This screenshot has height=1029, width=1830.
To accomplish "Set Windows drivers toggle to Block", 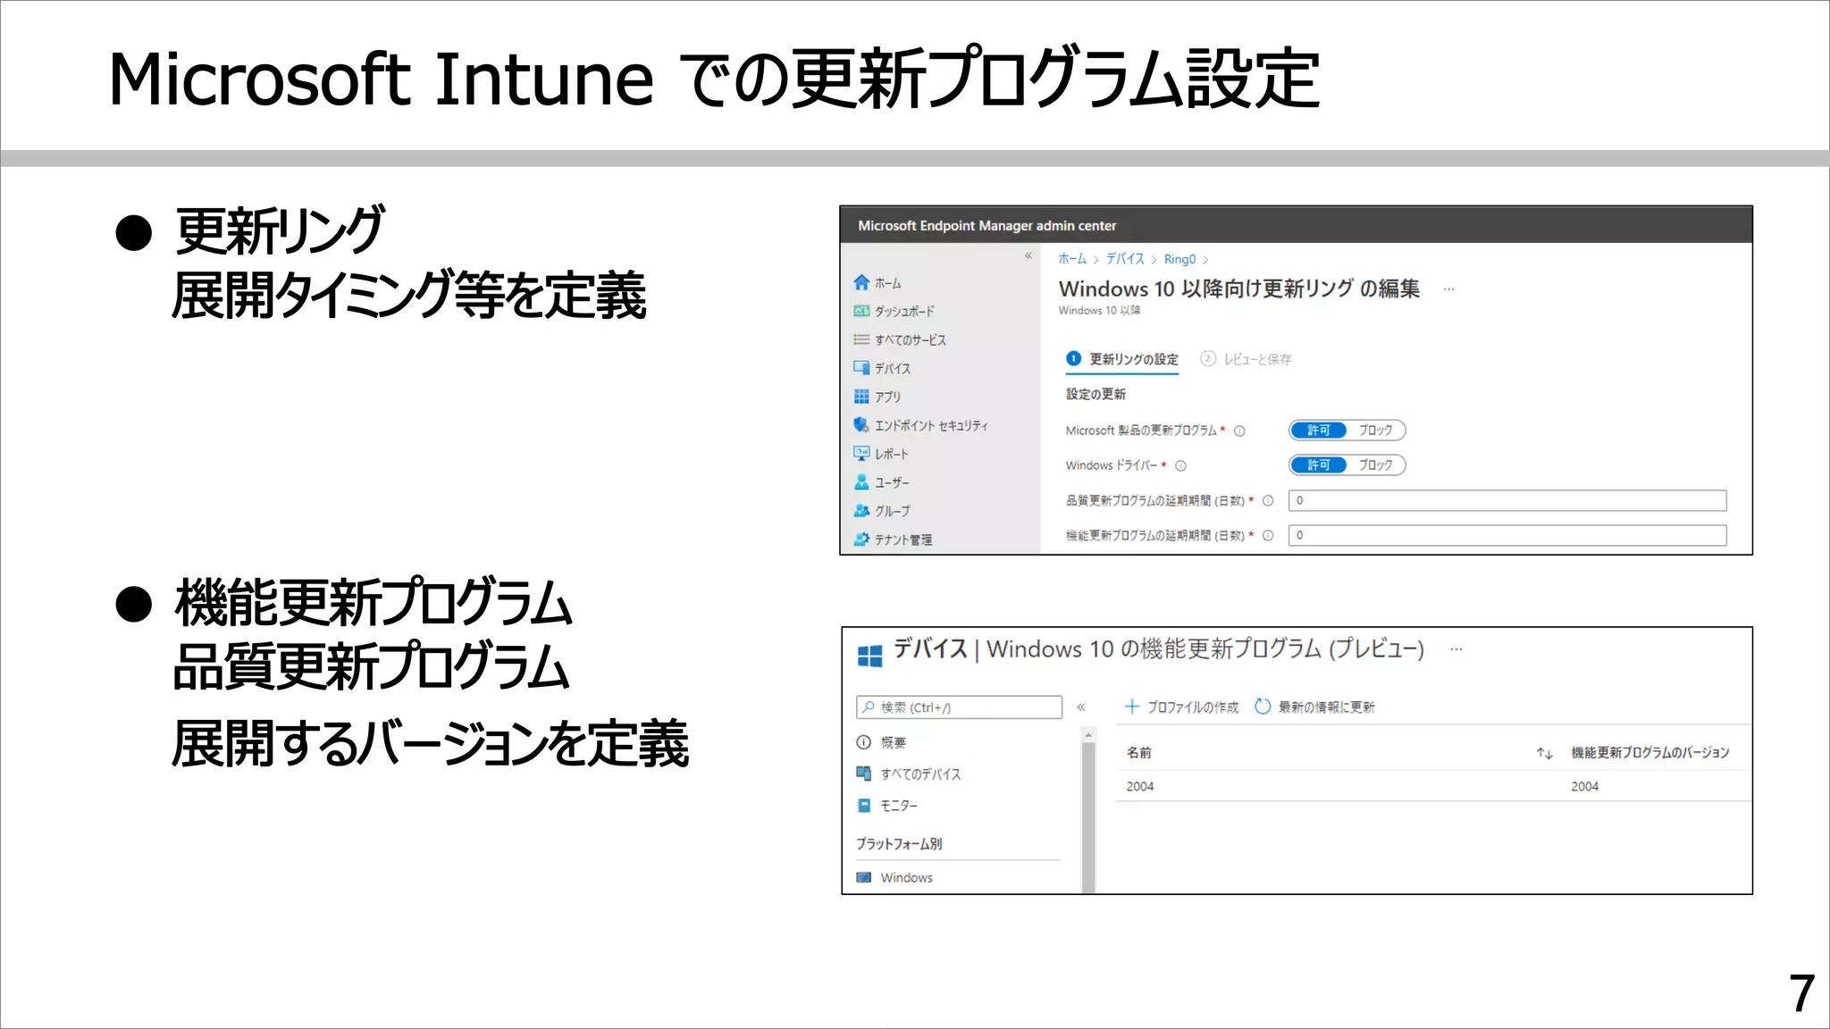I will (1375, 465).
